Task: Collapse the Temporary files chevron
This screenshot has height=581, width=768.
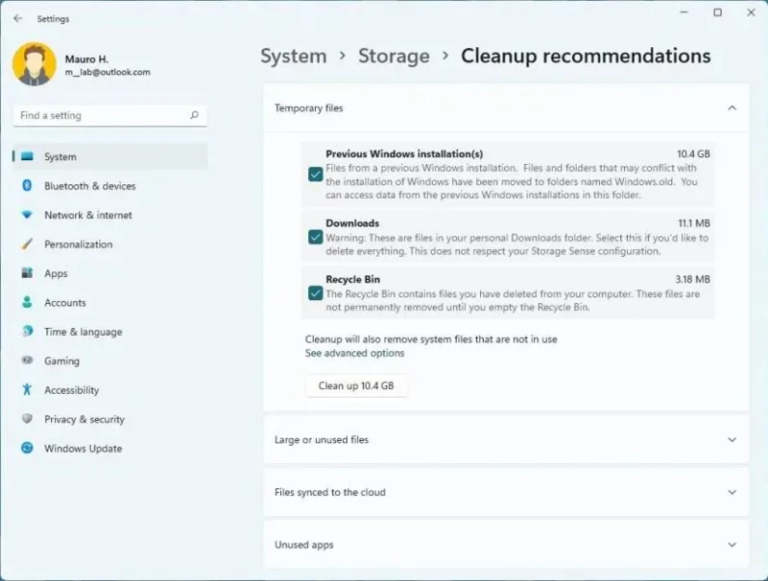Action: [732, 107]
